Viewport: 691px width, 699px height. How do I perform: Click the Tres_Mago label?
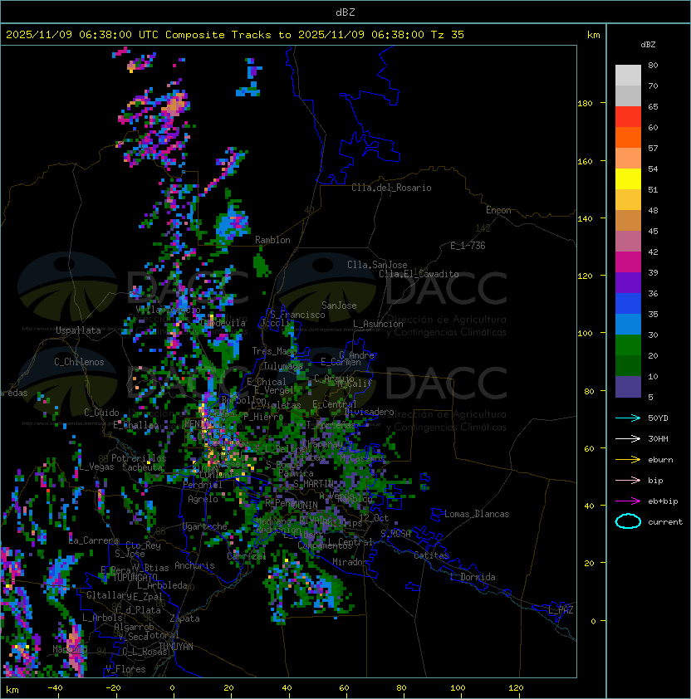[274, 351]
